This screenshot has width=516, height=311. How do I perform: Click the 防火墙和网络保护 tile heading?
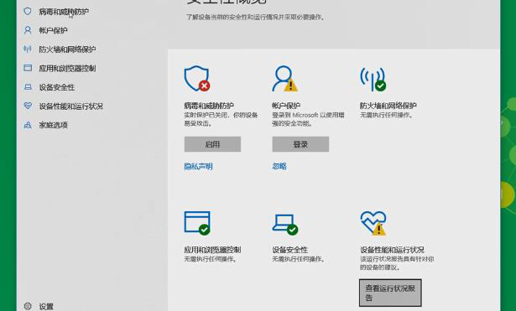[x=388, y=106]
